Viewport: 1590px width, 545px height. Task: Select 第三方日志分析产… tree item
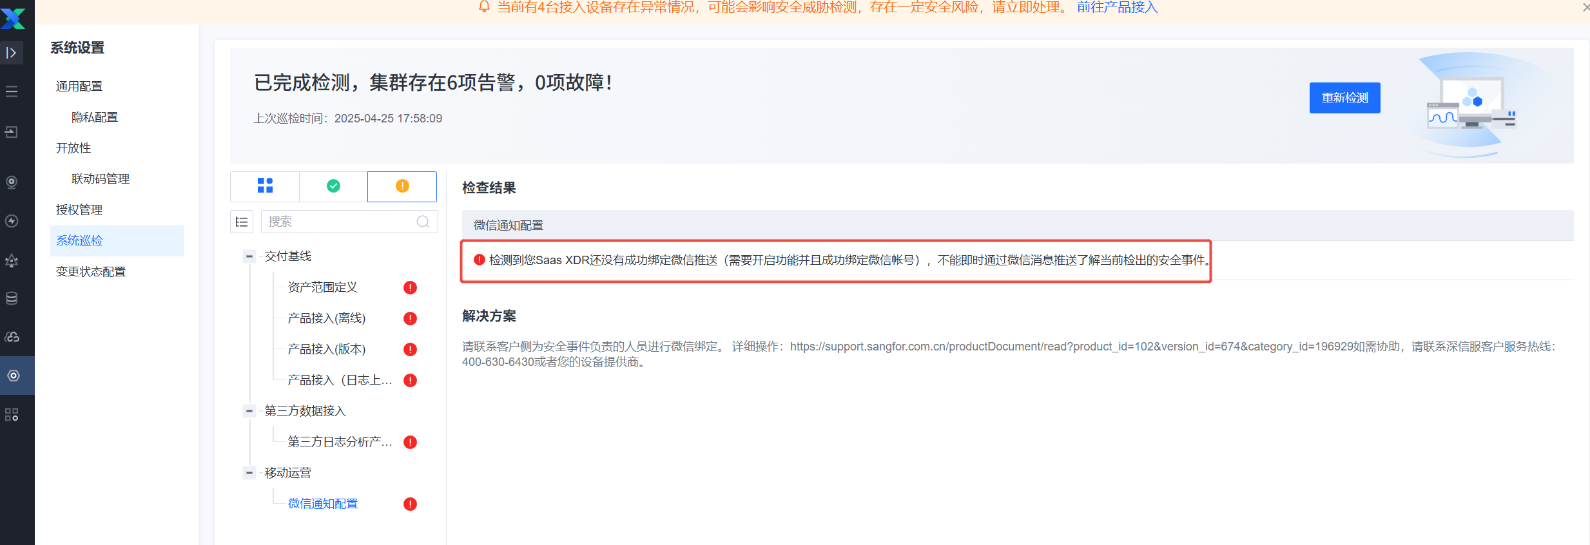click(x=340, y=442)
